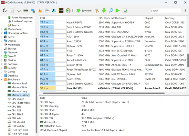Click the memory module toolbar icon
Image resolution: width=189 pixels, height=136 pixels.
[26, 11]
